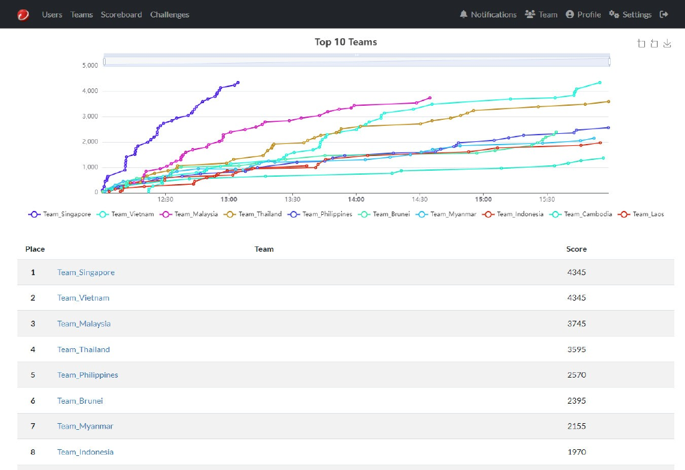The image size is (685, 470).
Task: Open the Users page in navbar
Action: click(x=52, y=15)
